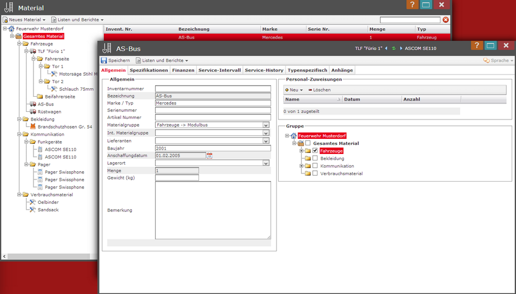Image resolution: width=516 pixels, height=294 pixels.
Task: Go to previous material arrow
Action: pos(386,49)
